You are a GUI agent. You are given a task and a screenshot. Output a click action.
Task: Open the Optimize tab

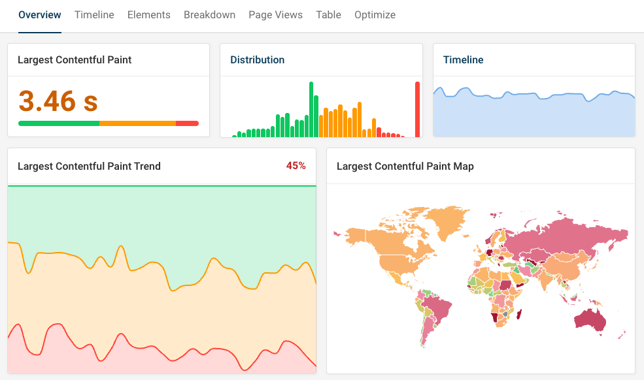375,14
